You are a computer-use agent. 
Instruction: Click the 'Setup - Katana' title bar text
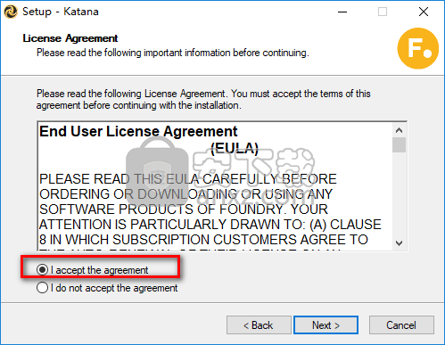pos(61,12)
